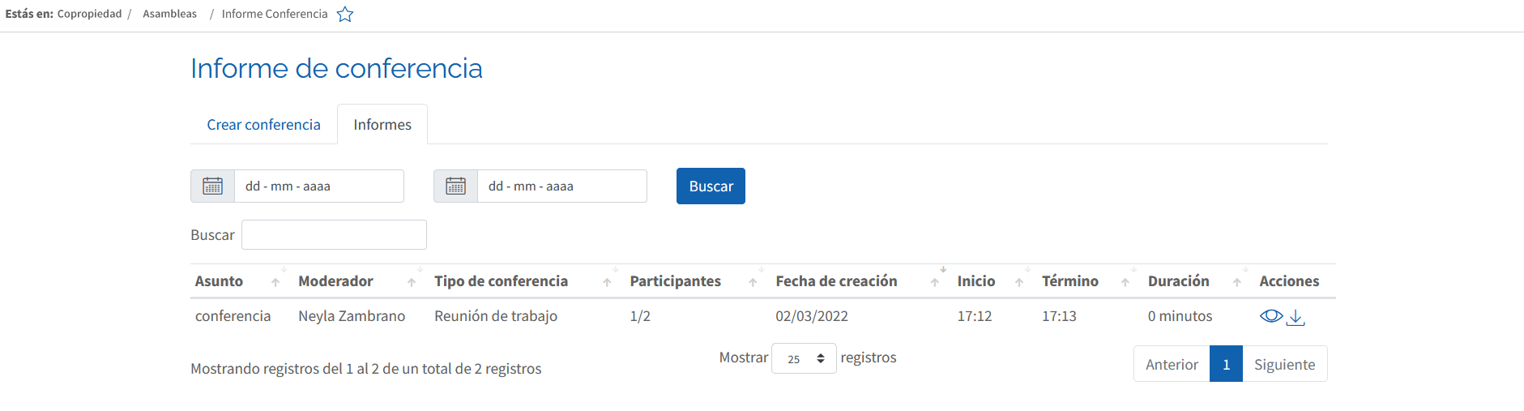View conference report with eye icon
Screen dimensions: 1524x411
(1271, 316)
